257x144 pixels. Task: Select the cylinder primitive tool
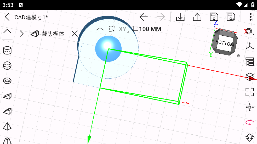(7, 51)
